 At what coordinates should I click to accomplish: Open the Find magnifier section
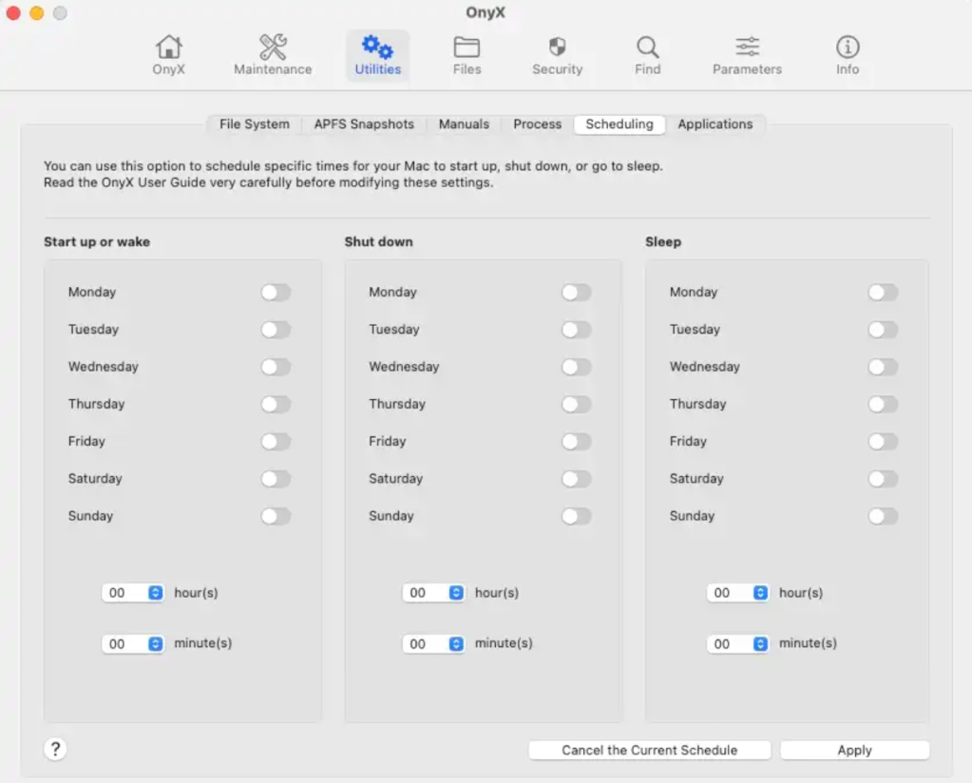pos(647,55)
